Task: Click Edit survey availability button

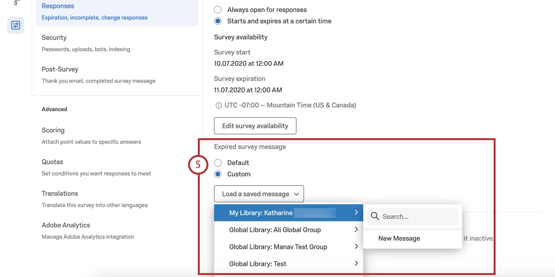Action: click(255, 126)
